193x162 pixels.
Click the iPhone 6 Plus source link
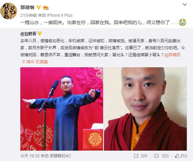point(60,15)
